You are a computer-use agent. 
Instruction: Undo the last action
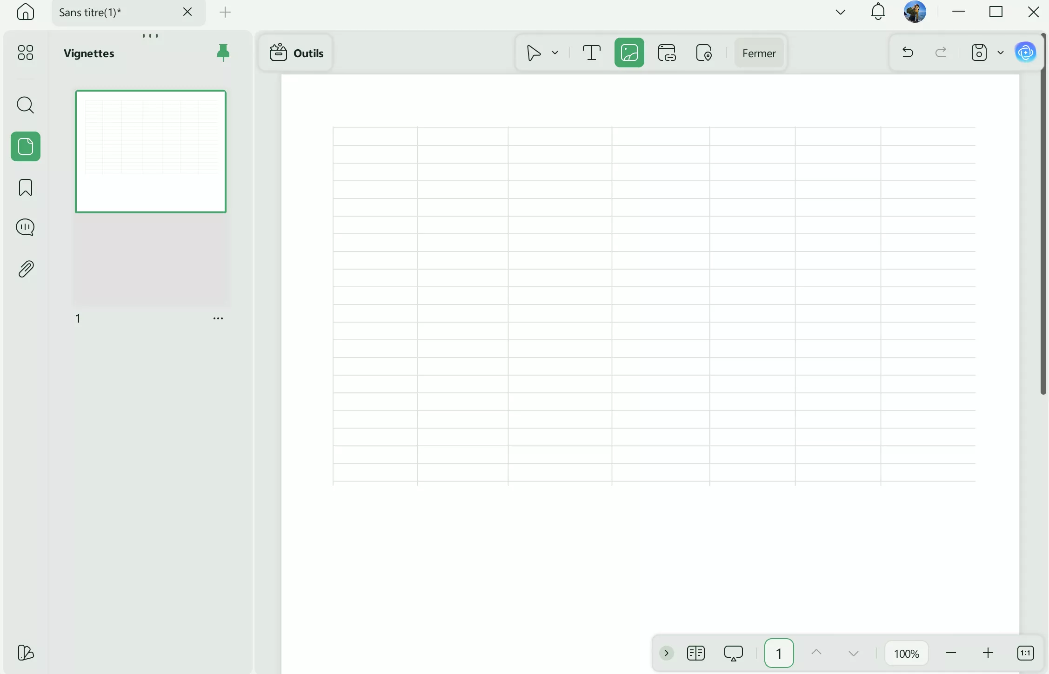(x=907, y=53)
